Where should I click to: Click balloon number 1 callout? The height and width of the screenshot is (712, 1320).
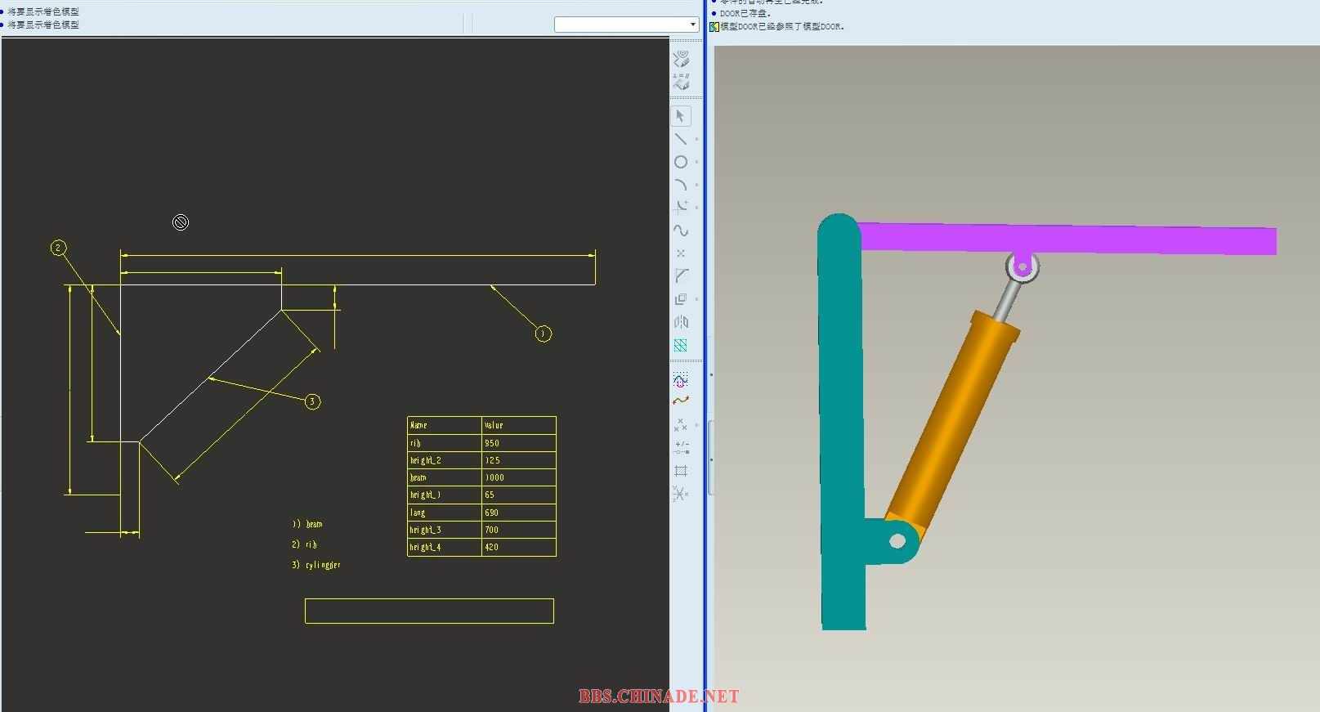tap(543, 334)
